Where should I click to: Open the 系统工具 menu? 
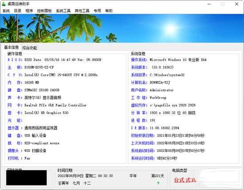[63, 11]
